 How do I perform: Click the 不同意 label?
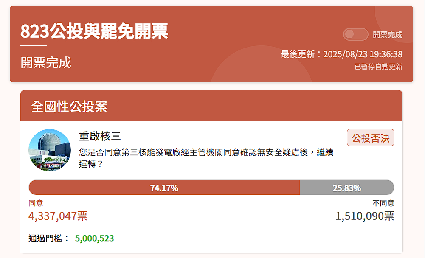383,203
